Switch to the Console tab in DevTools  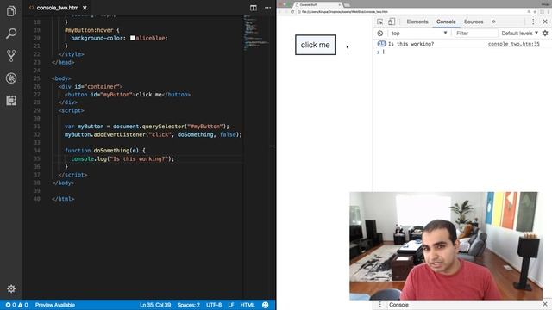click(x=446, y=22)
